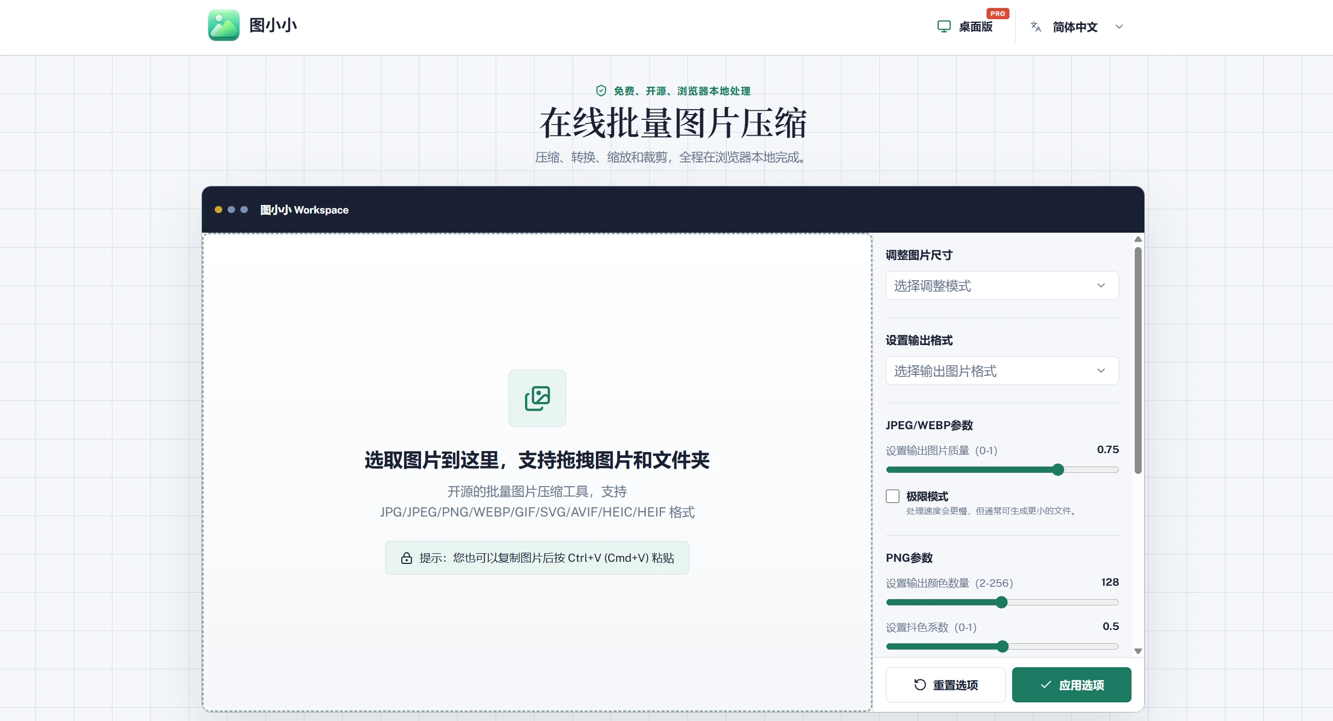
Task: Click the image upload icon in drop zone
Action: click(537, 398)
